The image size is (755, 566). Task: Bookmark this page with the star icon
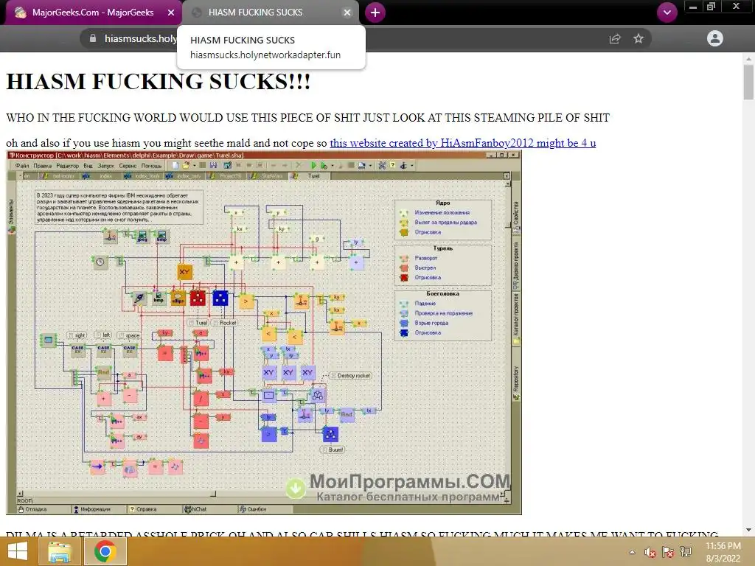click(x=639, y=38)
